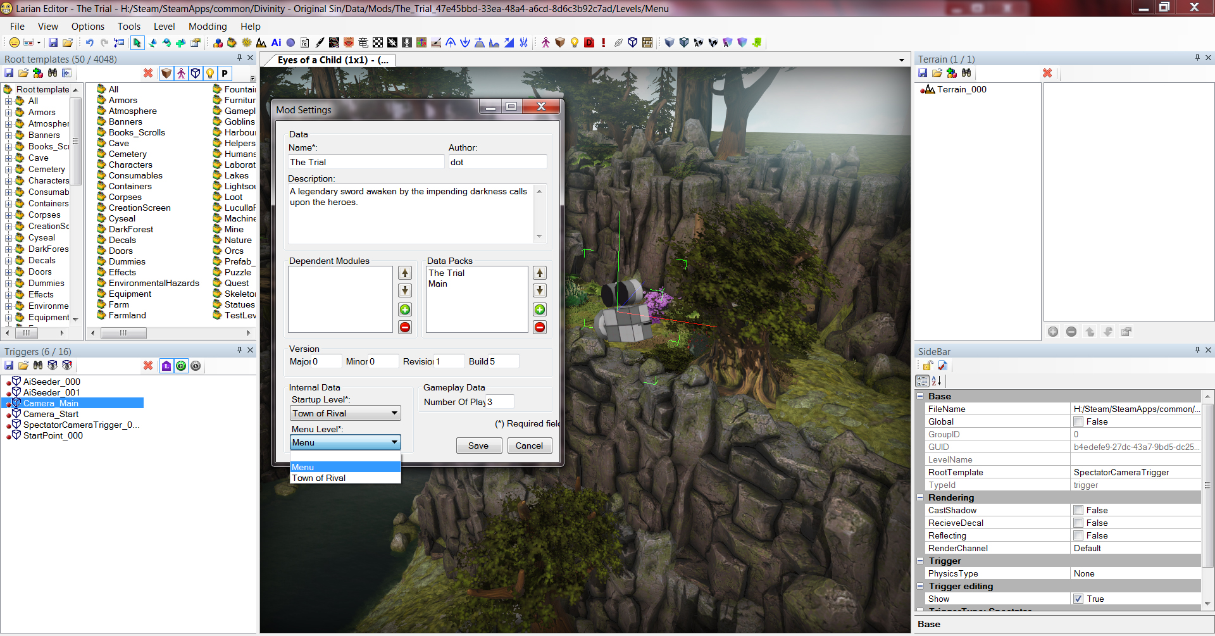
Task: Click the lightbulb icon in the main toolbar
Action: coord(575,42)
